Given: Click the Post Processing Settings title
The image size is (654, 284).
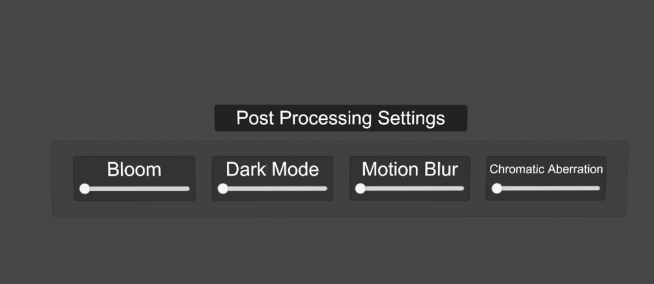Looking at the screenshot, I should 340,119.
